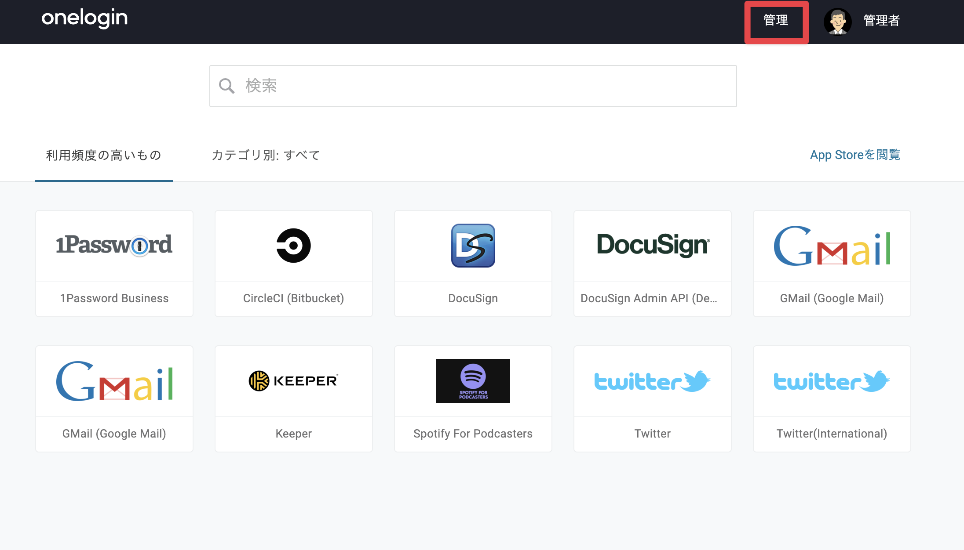Select the 利用頻度の高いもの tab
This screenshot has width=964, height=550.
click(104, 155)
